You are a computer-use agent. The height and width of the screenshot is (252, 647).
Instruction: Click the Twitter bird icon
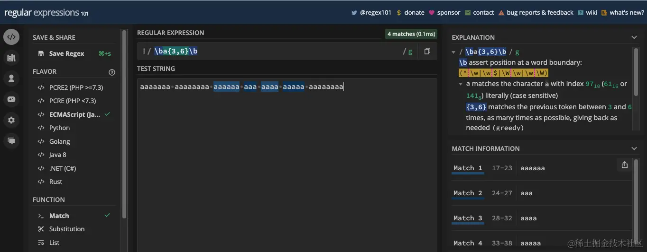[x=354, y=13]
